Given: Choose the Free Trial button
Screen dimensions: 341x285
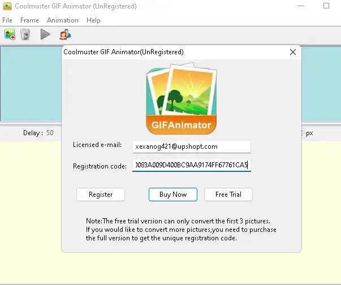Looking at the screenshot, I should tap(228, 195).
